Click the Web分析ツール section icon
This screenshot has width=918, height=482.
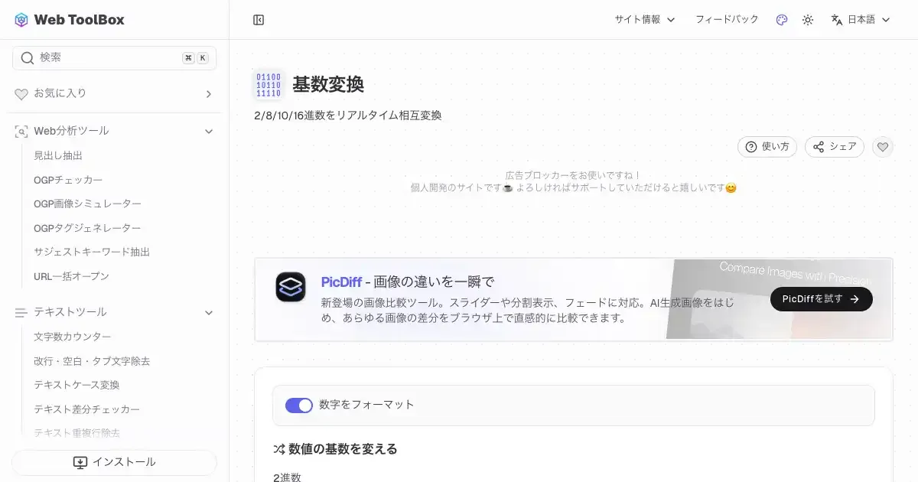(x=21, y=132)
